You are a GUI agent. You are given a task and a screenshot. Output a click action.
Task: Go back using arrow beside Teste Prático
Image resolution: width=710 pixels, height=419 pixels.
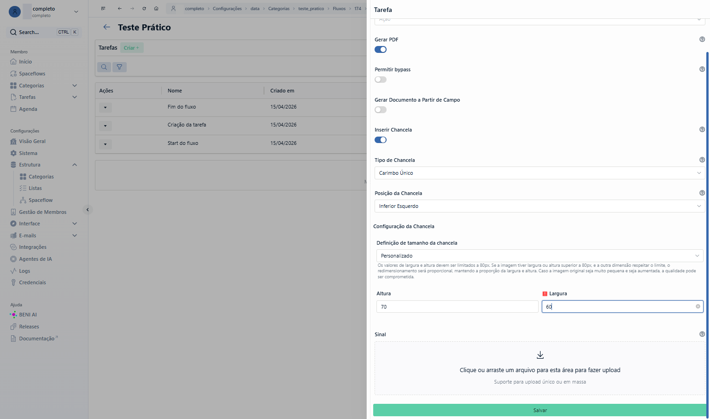tap(107, 27)
